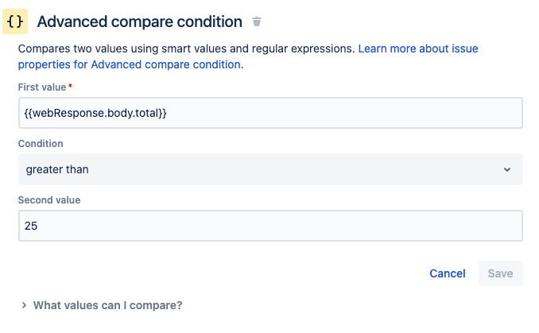Click the Advanced compare condition heading
Screen dimensions: 539x333
pyautogui.click(x=139, y=22)
